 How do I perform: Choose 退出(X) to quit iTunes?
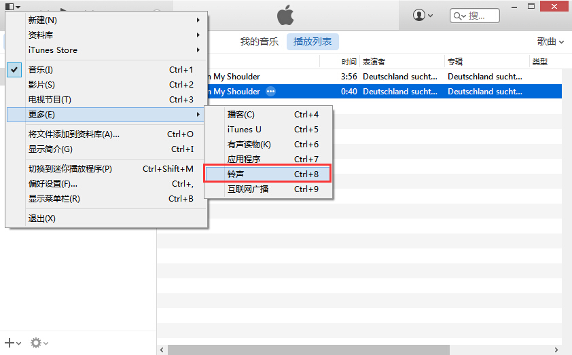[x=107, y=219]
